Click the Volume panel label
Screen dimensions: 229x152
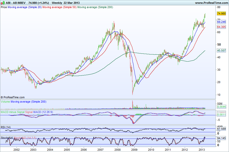pos(5,102)
